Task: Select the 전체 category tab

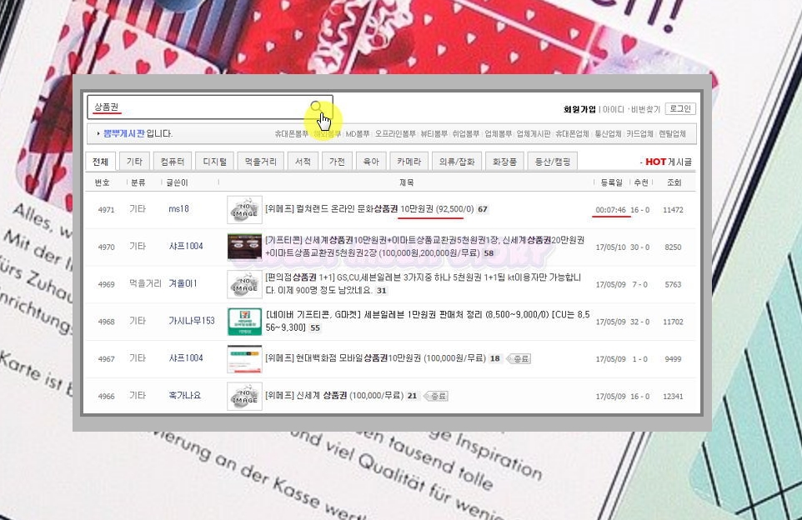Action: (x=100, y=162)
